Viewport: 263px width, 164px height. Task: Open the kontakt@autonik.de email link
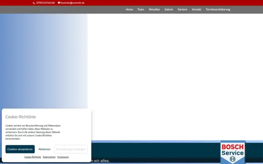[73, 3]
